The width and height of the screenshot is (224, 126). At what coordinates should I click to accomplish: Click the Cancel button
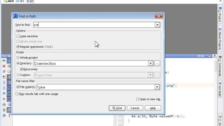[135, 108]
